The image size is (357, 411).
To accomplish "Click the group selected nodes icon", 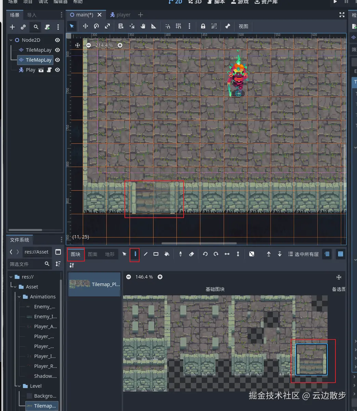I will tap(214, 26).
